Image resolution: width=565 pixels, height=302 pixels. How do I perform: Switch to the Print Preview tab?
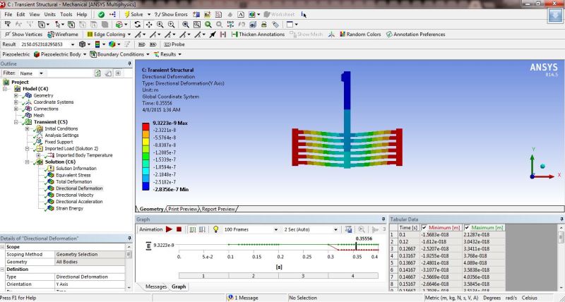182,209
